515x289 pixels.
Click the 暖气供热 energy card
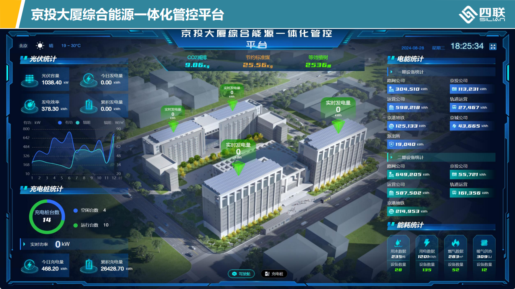484,254
